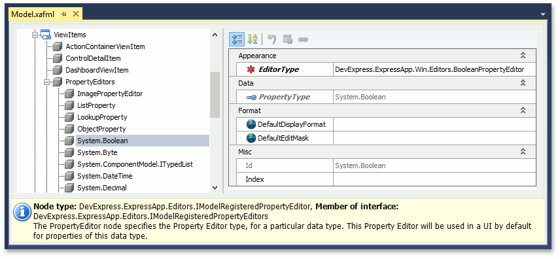This screenshot has height=259, width=560.
Task: Switch property grid to categorized view
Action: pyautogui.click(x=236, y=39)
